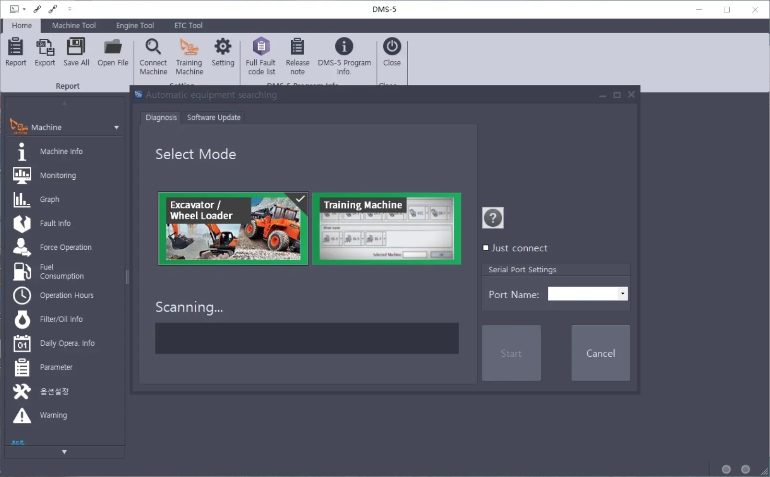The height and width of the screenshot is (477, 770).
Task: Select Monitoring in the sidebar
Action: 58,175
